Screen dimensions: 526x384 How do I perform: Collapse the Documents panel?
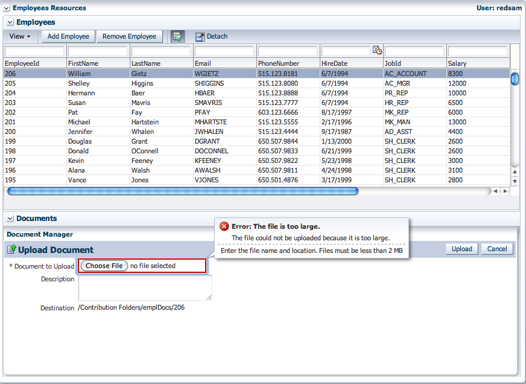click(x=10, y=218)
